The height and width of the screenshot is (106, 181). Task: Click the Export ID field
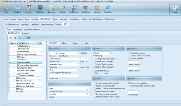[x=84, y=59]
